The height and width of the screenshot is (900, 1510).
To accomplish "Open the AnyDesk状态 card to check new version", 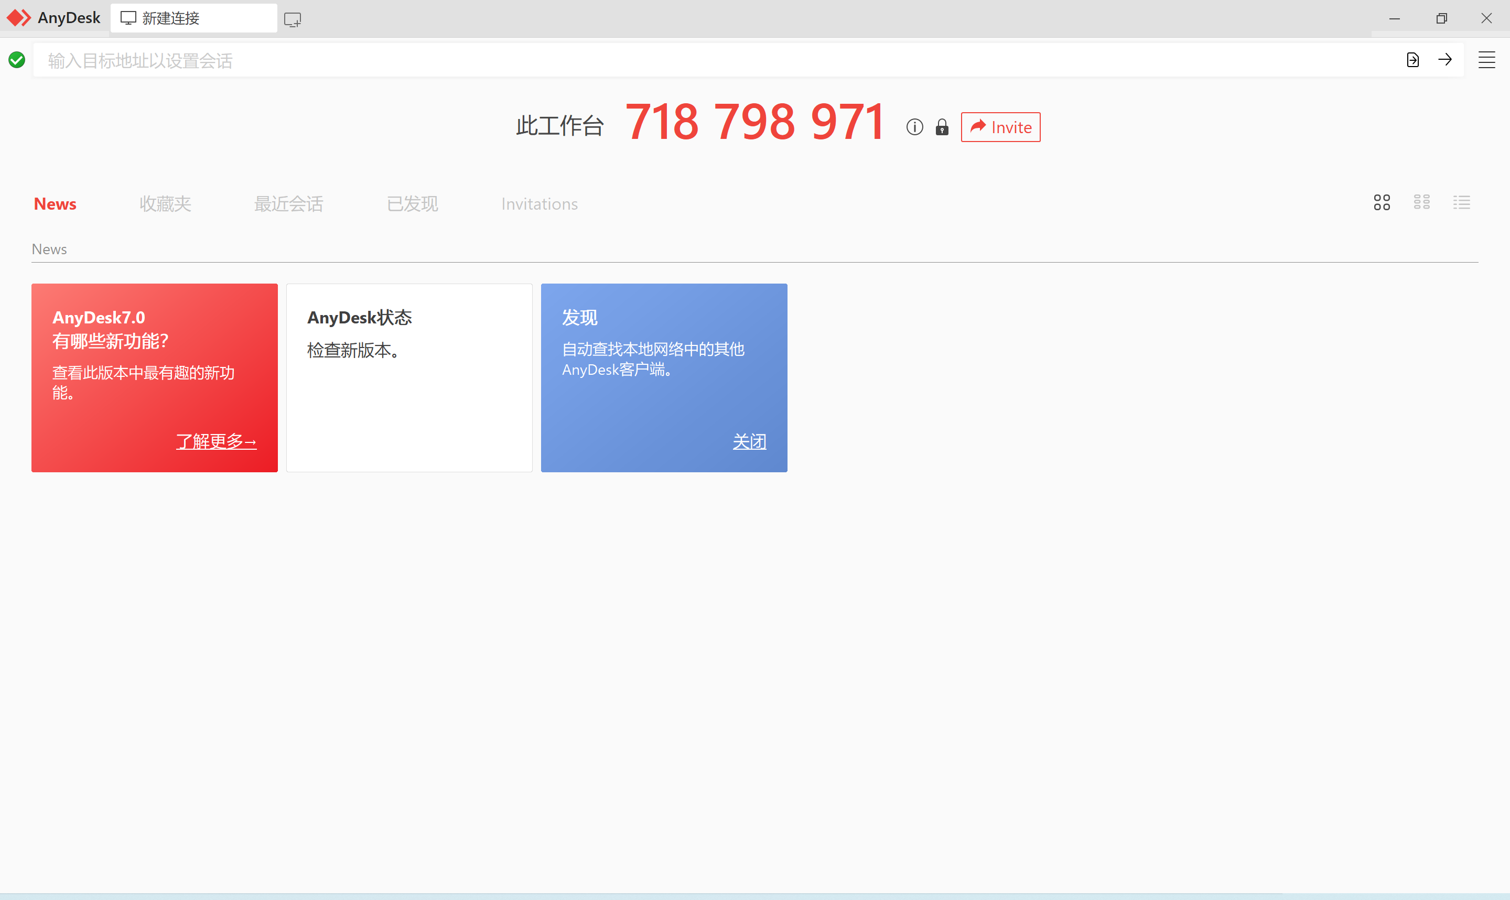I will click(x=409, y=377).
